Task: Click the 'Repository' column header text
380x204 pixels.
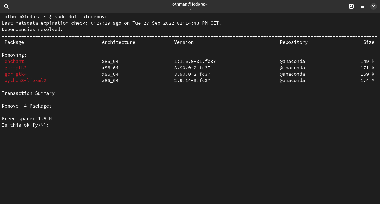Action: (x=294, y=42)
